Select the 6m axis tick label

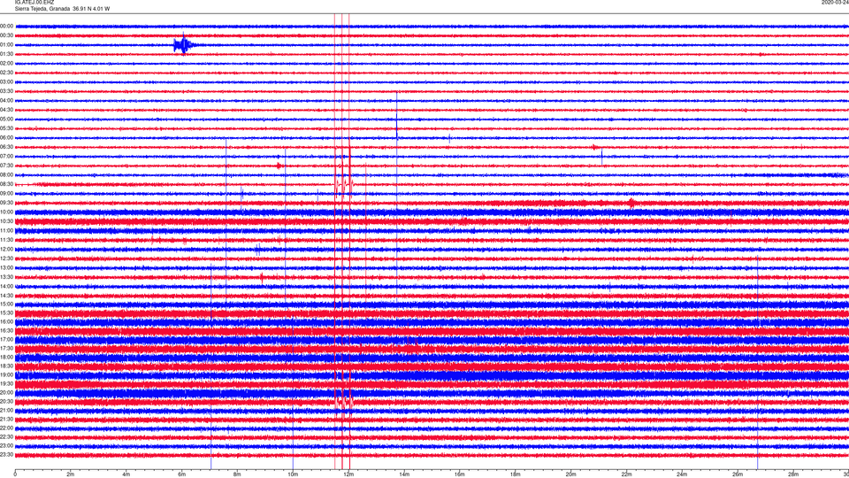coord(182,474)
